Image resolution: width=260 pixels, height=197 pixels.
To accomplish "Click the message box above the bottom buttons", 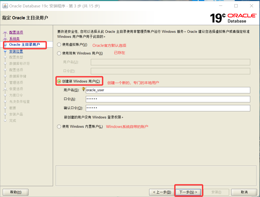I will click(x=156, y=176).
